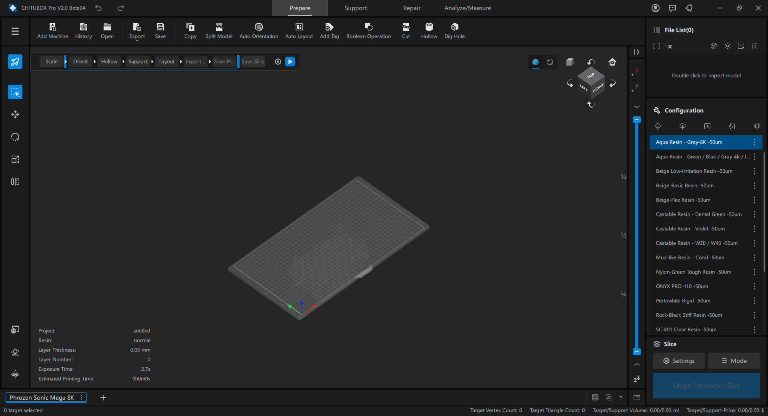Open options for Aqua Resin Gray-8K profile
The image size is (768, 416).
tap(754, 142)
